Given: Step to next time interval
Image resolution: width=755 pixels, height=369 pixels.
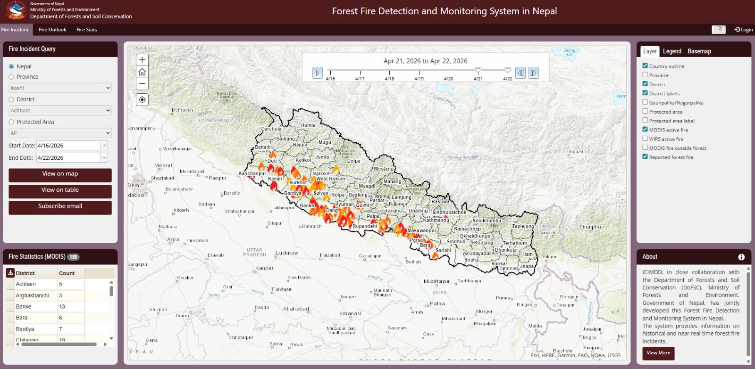Looking at the screenshot, I should coord(533,73).
